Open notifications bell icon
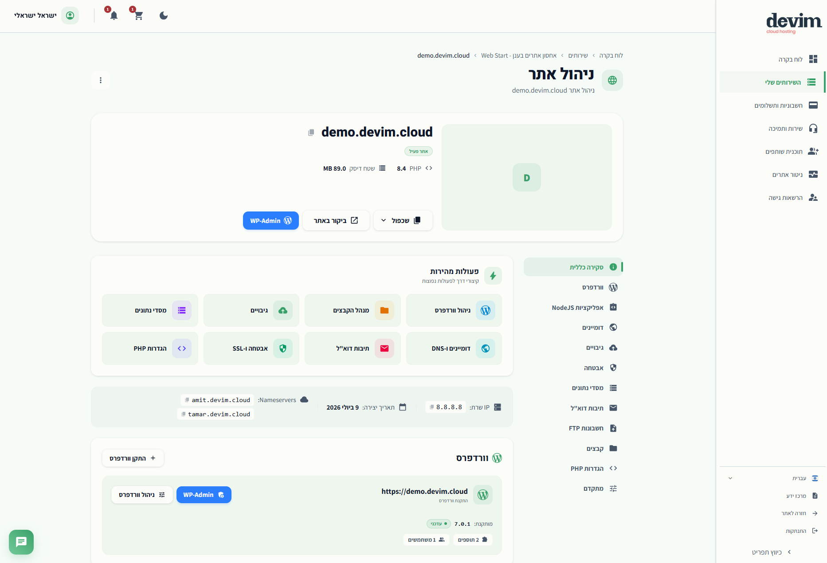 [114, 16]
